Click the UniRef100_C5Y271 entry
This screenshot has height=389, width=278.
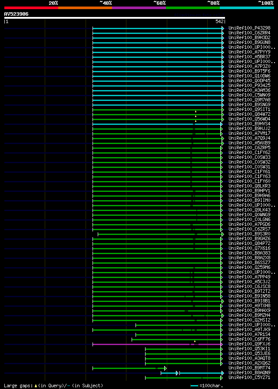coord(249,378)
